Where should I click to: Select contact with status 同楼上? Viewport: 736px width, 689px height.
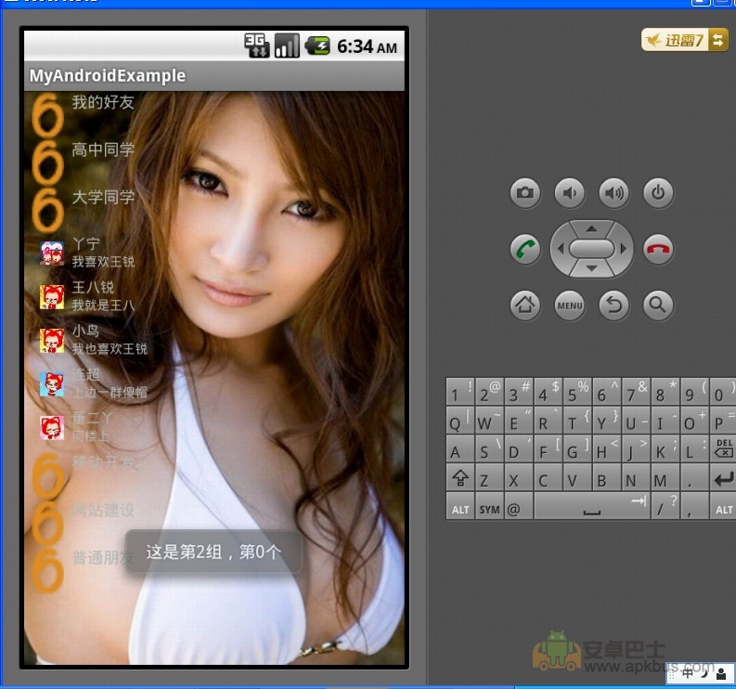pos(214,427)
